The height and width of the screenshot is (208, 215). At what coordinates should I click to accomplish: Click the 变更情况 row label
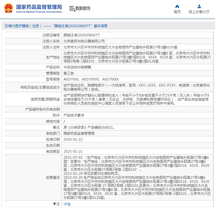[x=53, y=178]
